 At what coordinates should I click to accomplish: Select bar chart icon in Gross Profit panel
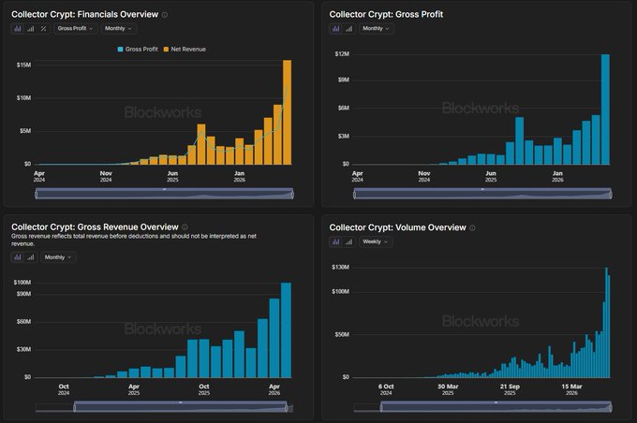[x=335, y=28]
